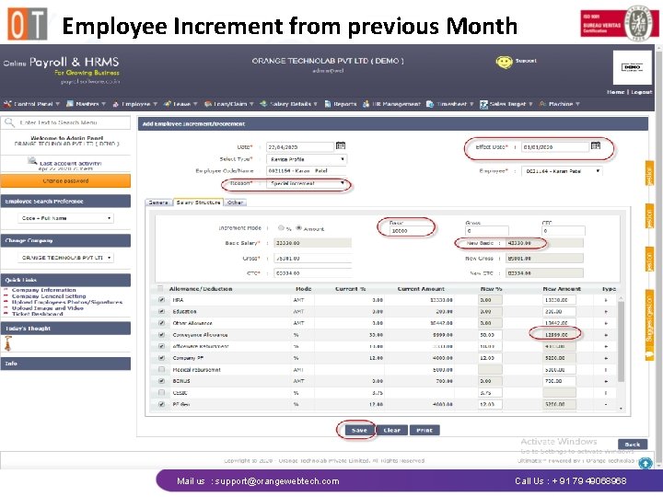Open the Leave menu

(x=181, y=104)
